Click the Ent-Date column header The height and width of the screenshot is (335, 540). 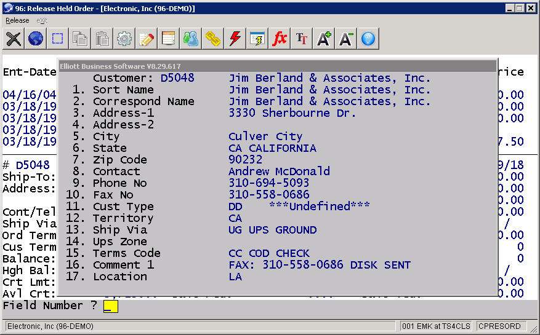pyautogui.click(x=30, y=72)
